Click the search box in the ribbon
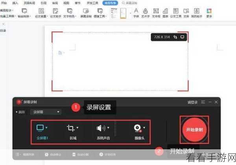This screenshot has height=165, width=236. [x=129, y=3]
